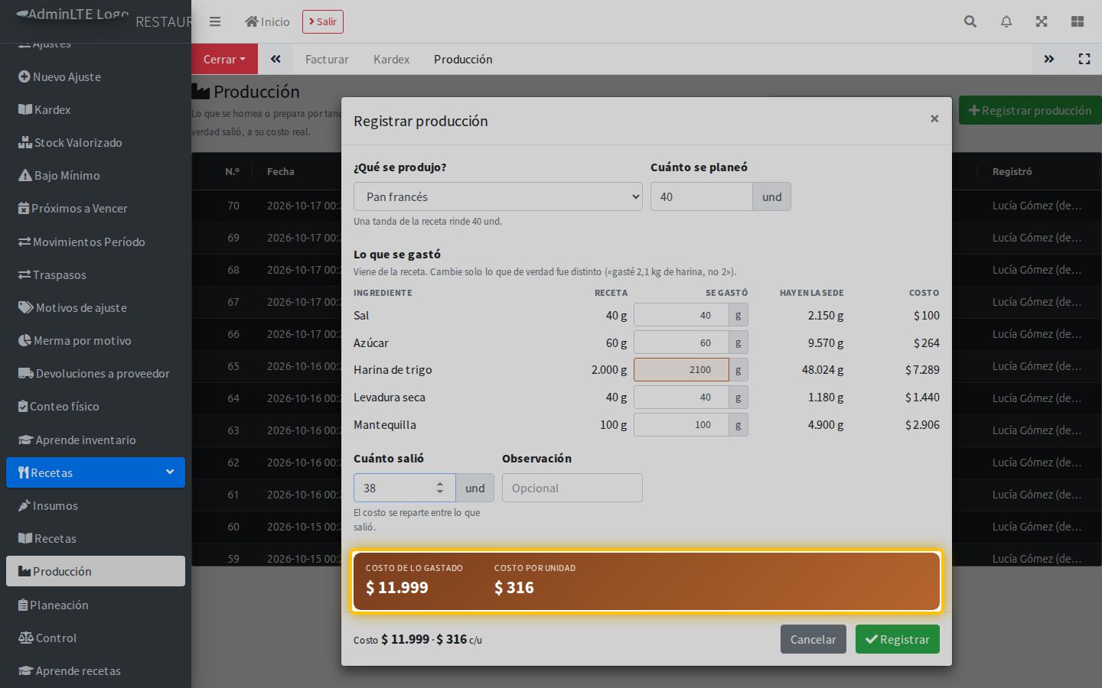Open the notifications bell icon
Screen dimensions: 1102x688
pos(1006,21)
